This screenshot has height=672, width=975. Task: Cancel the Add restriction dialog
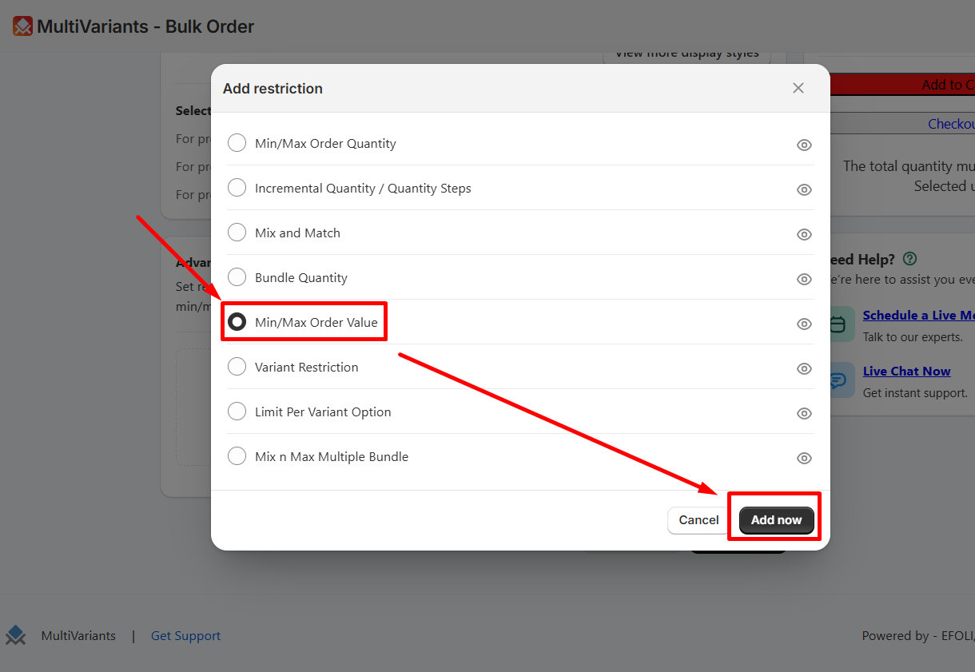coord(698,520)
